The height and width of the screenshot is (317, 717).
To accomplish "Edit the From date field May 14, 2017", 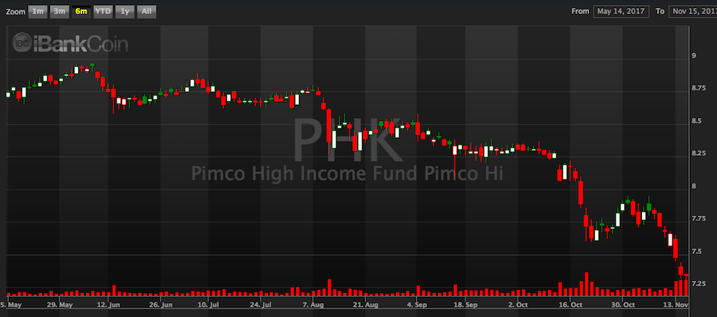I will 621,12.
